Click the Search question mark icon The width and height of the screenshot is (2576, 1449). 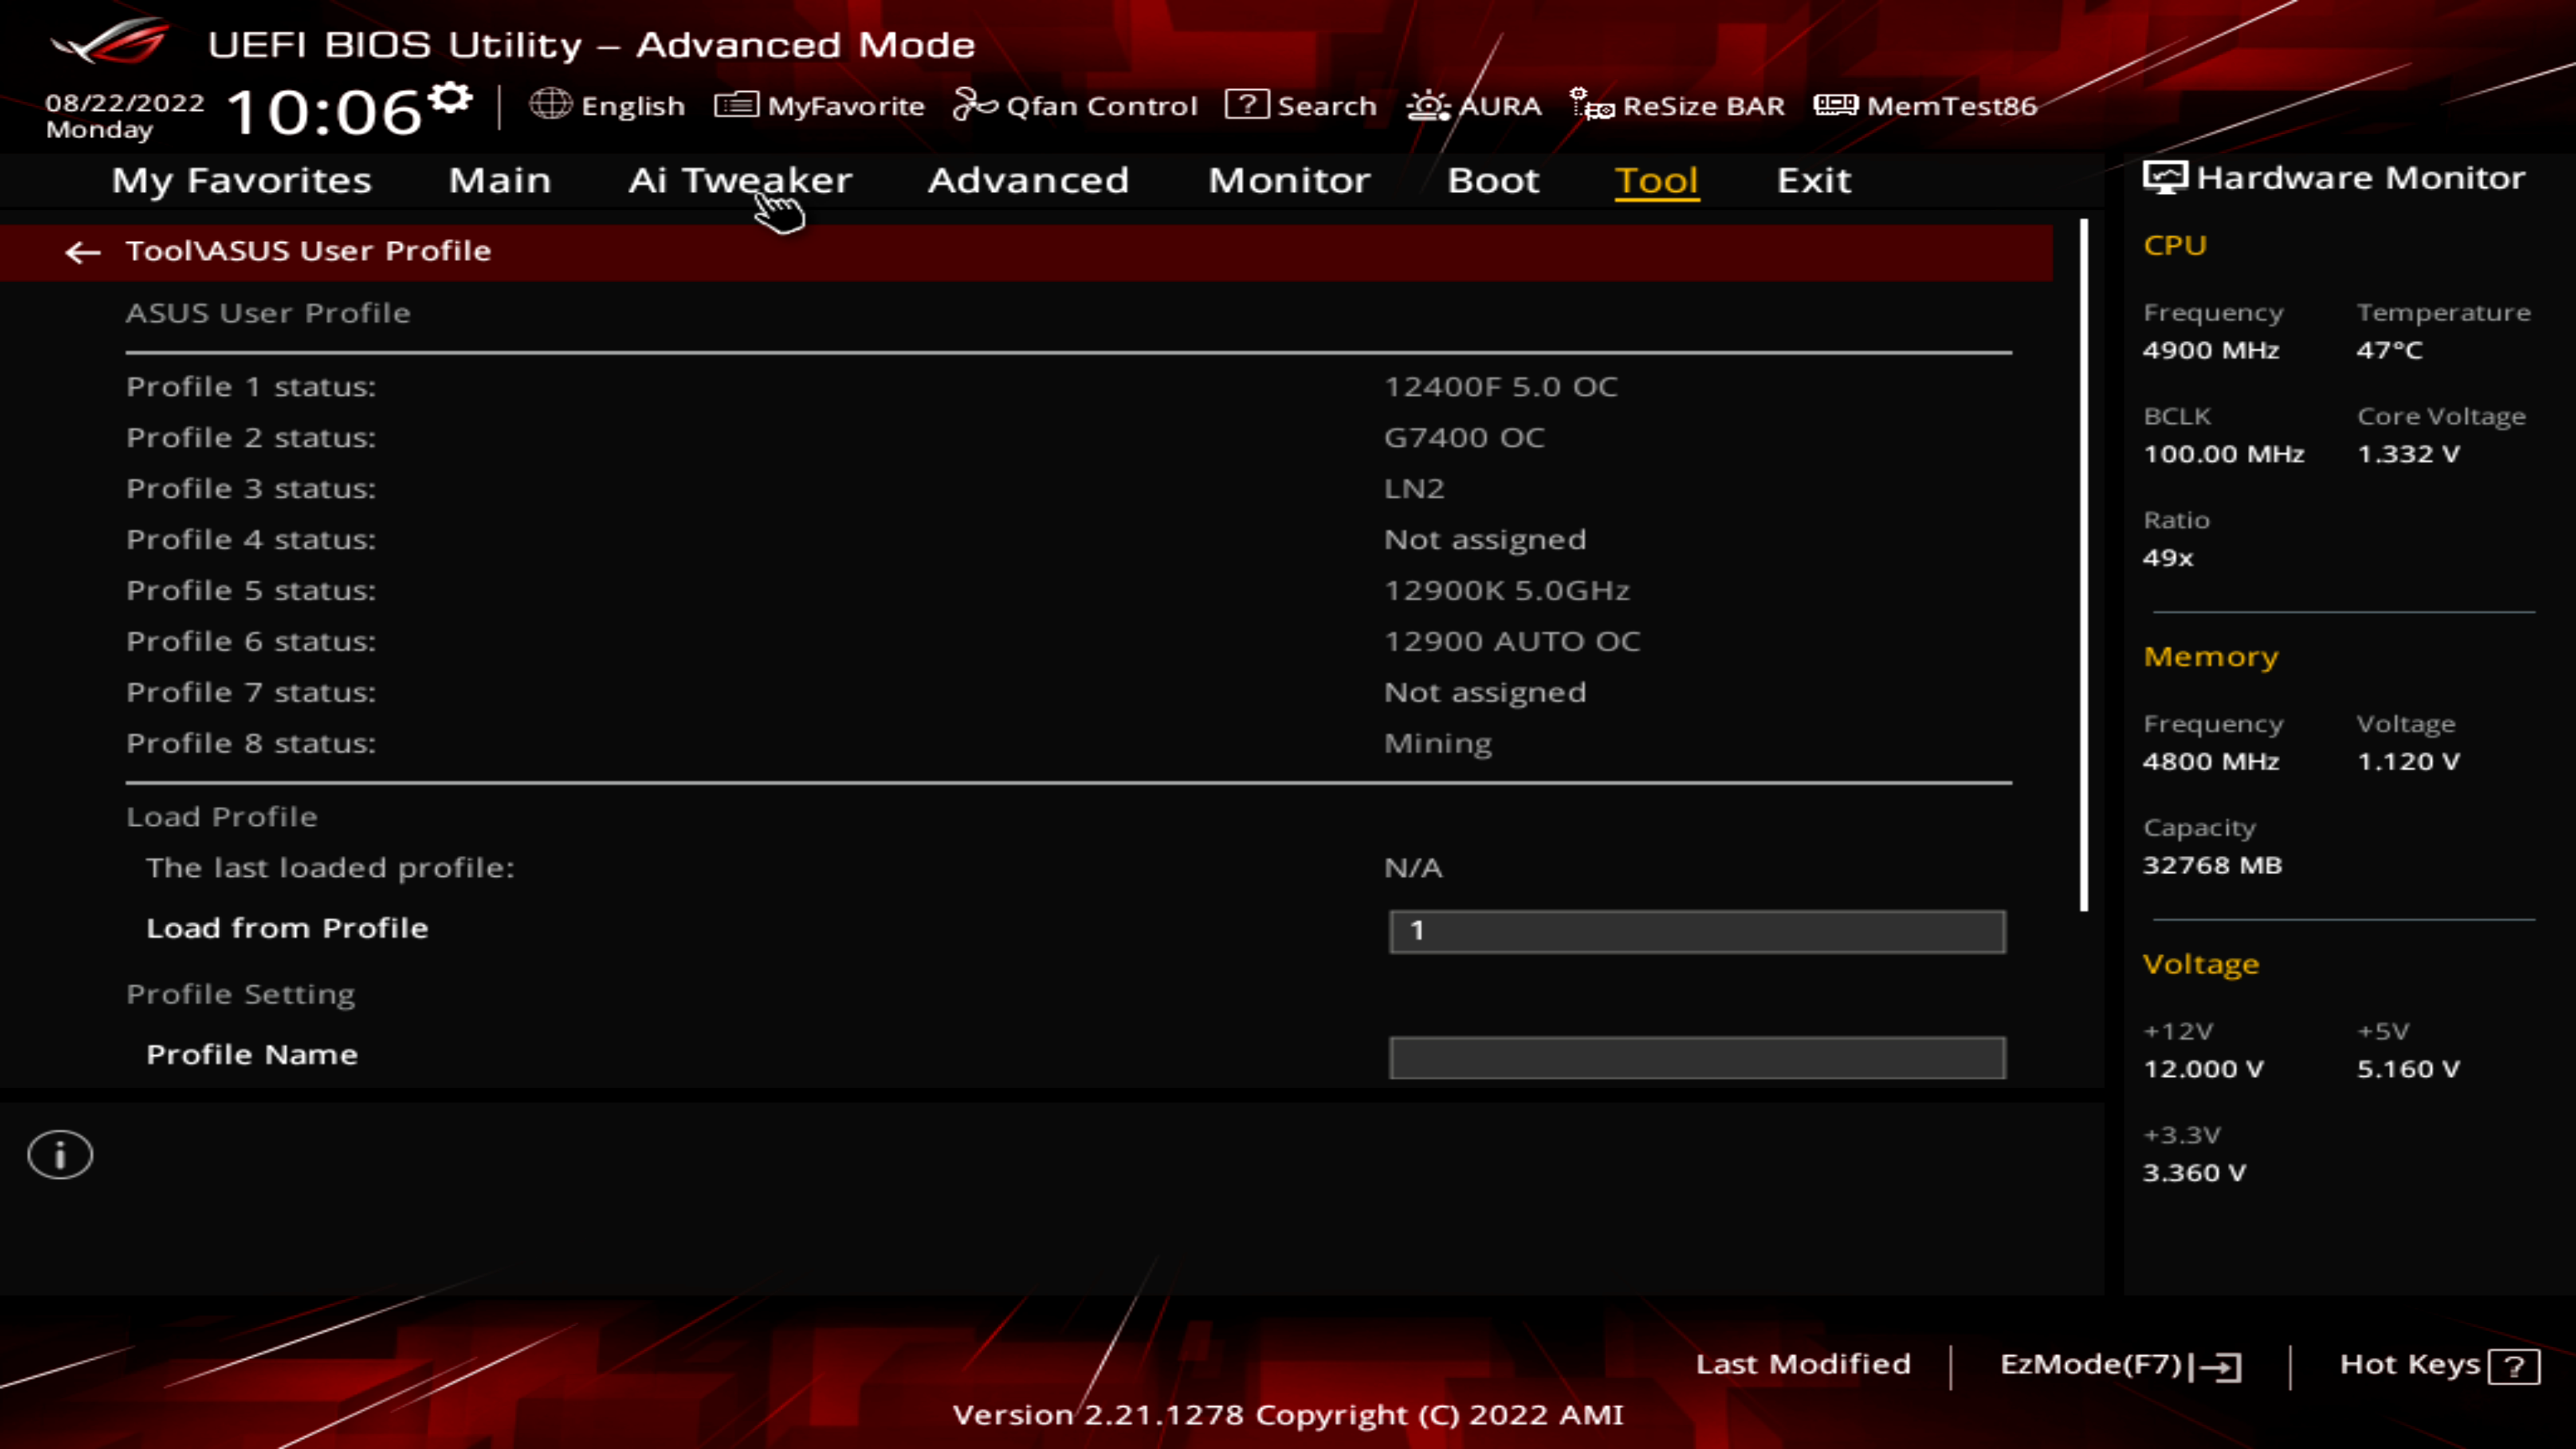1246,104
